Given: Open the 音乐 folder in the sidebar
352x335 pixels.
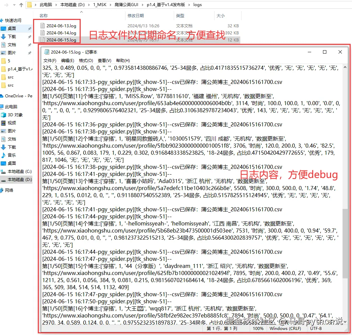Looking at the screenshot, I should (12, 156).
